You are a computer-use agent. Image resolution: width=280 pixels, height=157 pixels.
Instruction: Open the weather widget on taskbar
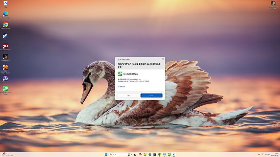pyautogui.click(x=7, y=154)
